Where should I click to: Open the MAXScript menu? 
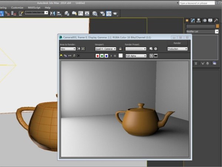pyautogui.click(x=34, y=7)
